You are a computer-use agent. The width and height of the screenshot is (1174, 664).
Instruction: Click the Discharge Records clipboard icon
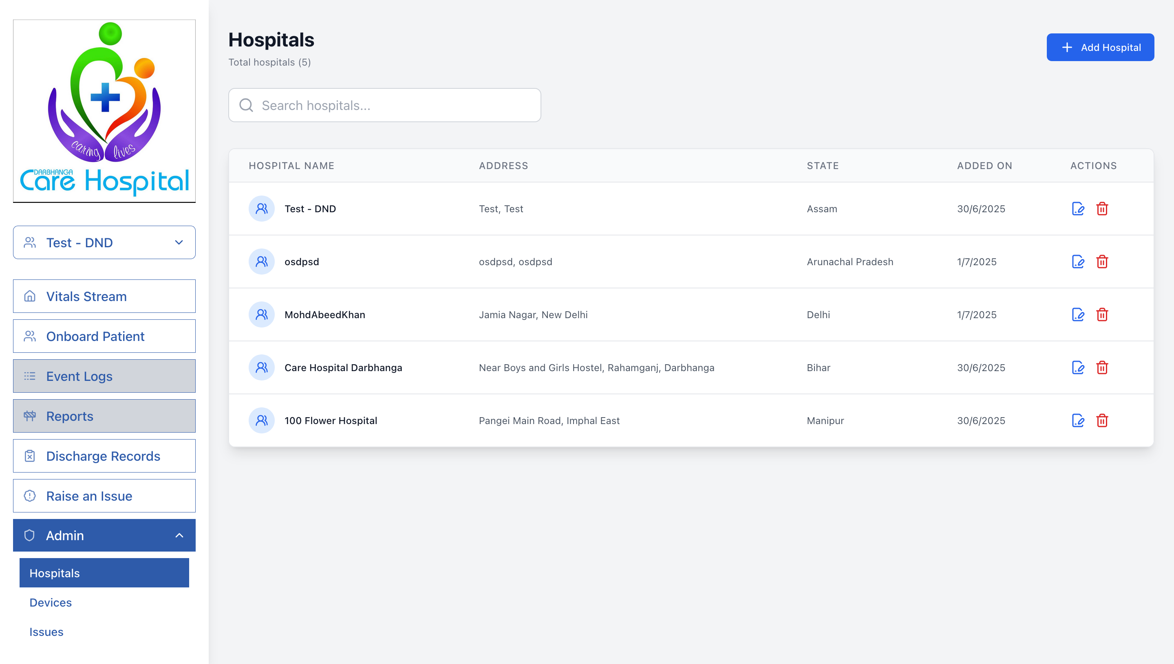pos(30,455)
